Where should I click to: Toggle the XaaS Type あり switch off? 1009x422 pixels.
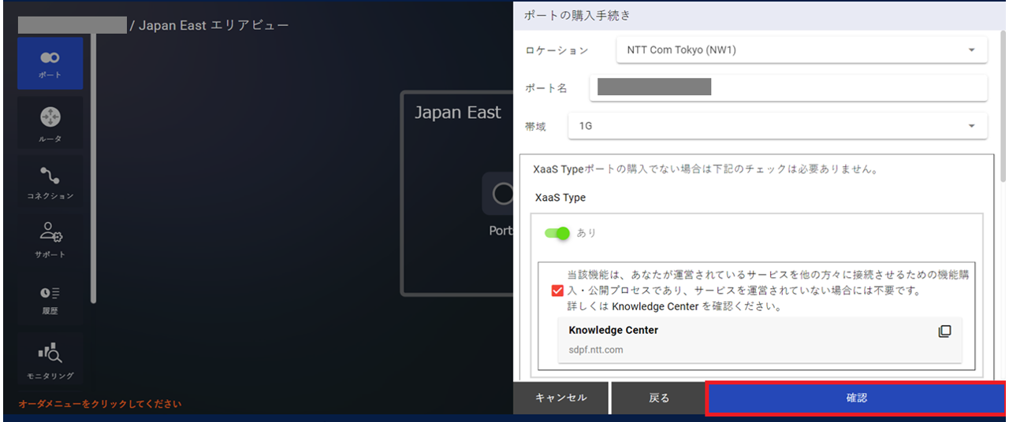point(557,233)
